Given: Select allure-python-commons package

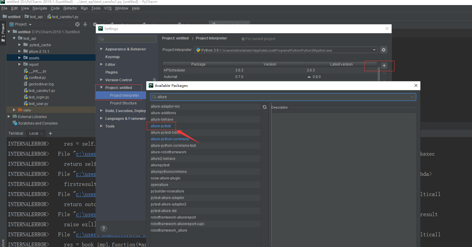Looking at the screenshot, I should 170,139.
